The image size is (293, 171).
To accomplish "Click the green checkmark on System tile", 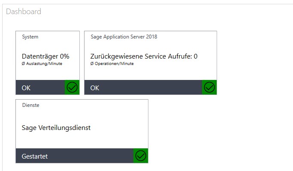I will (x=72, y=88).
